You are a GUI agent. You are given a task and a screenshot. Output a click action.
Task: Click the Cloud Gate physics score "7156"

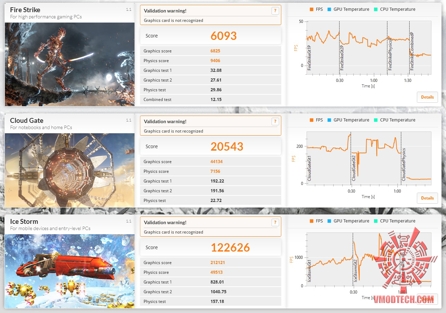tap(215, 171)
